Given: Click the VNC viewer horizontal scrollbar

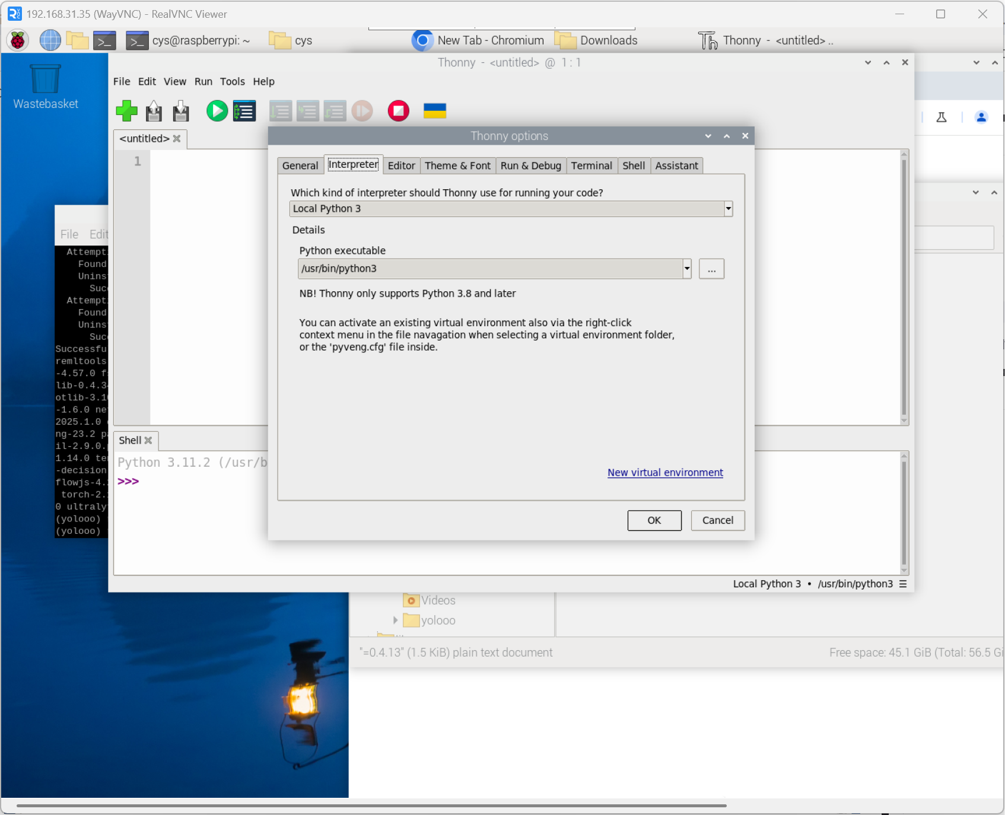Looking at the screenshot, I should tap(371, 806).
